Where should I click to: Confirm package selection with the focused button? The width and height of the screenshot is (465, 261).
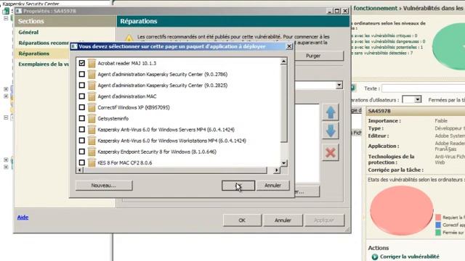click(x=238, y=186)
